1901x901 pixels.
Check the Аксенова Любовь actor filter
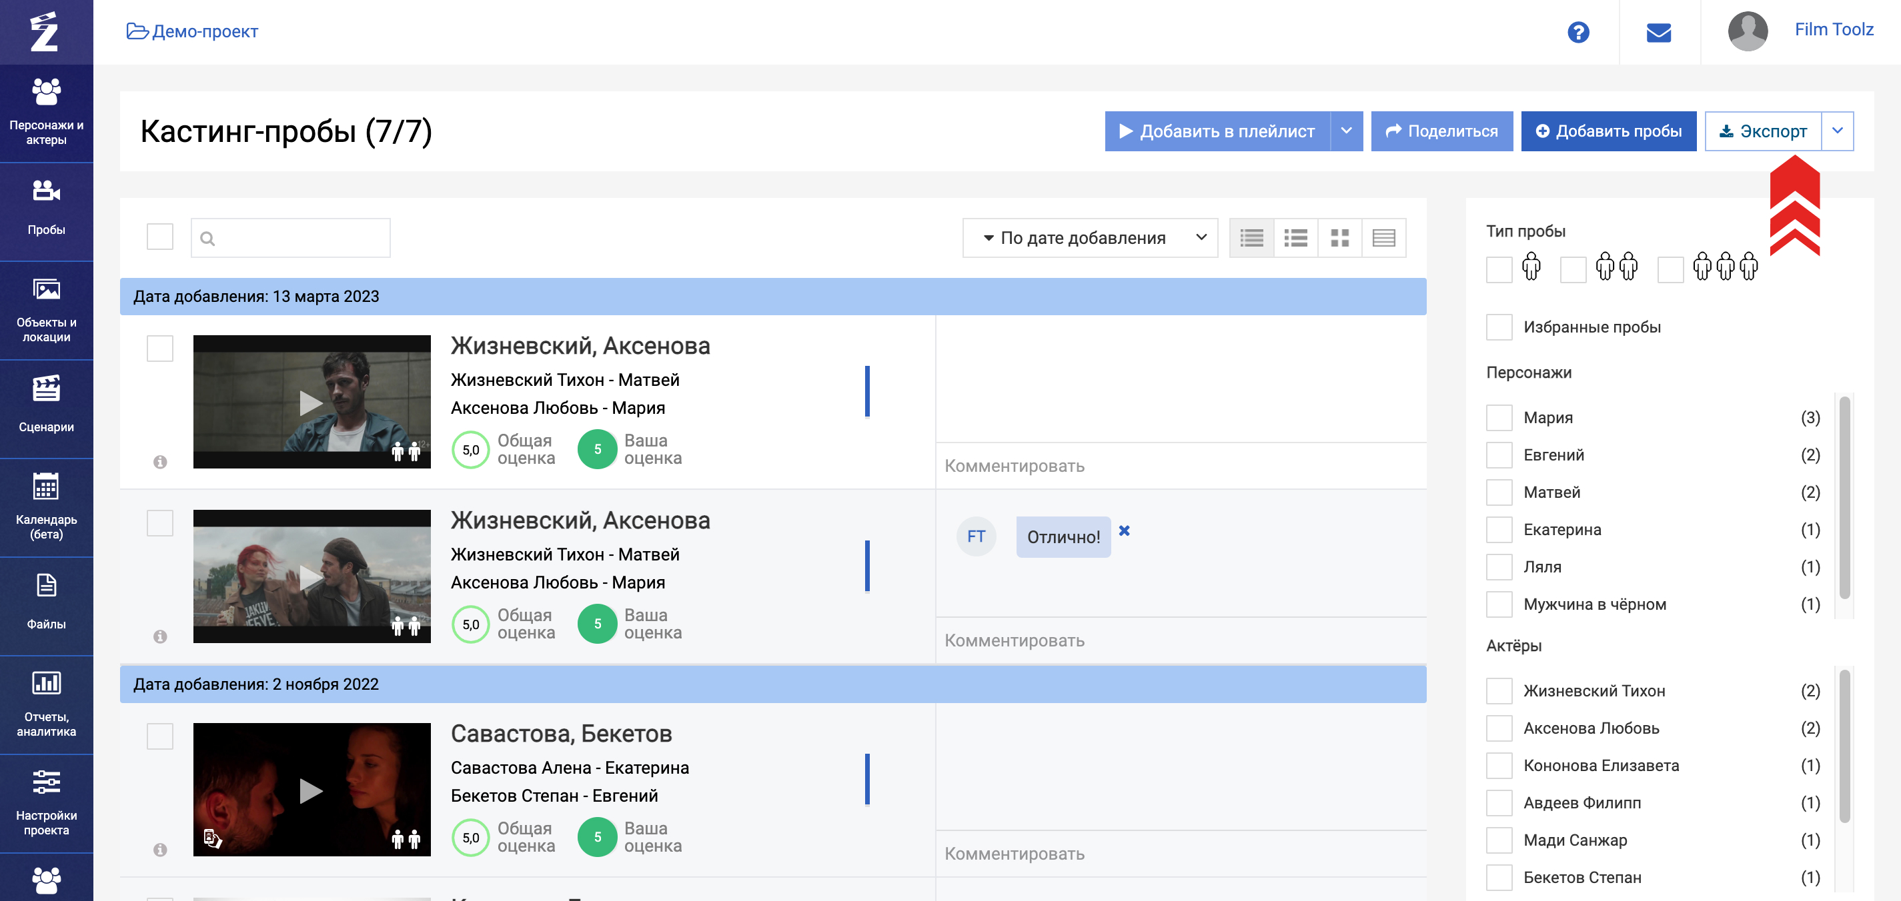click(1498, 728)
